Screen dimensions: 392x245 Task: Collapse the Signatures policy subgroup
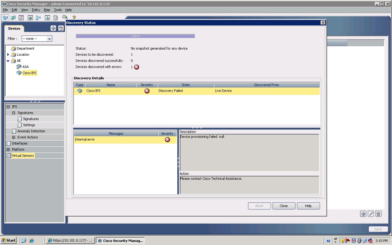point(14,113)
